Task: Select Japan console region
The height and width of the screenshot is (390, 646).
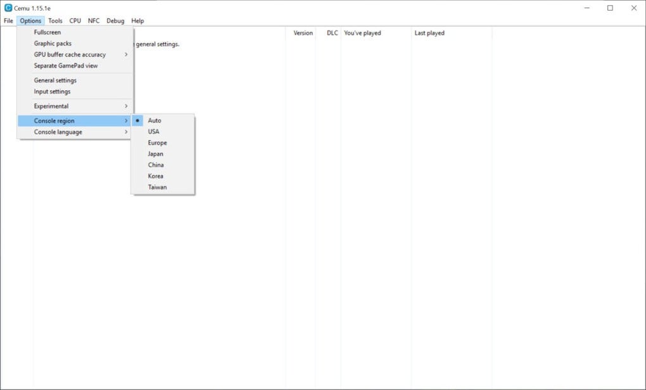Action: click(163, 154)
